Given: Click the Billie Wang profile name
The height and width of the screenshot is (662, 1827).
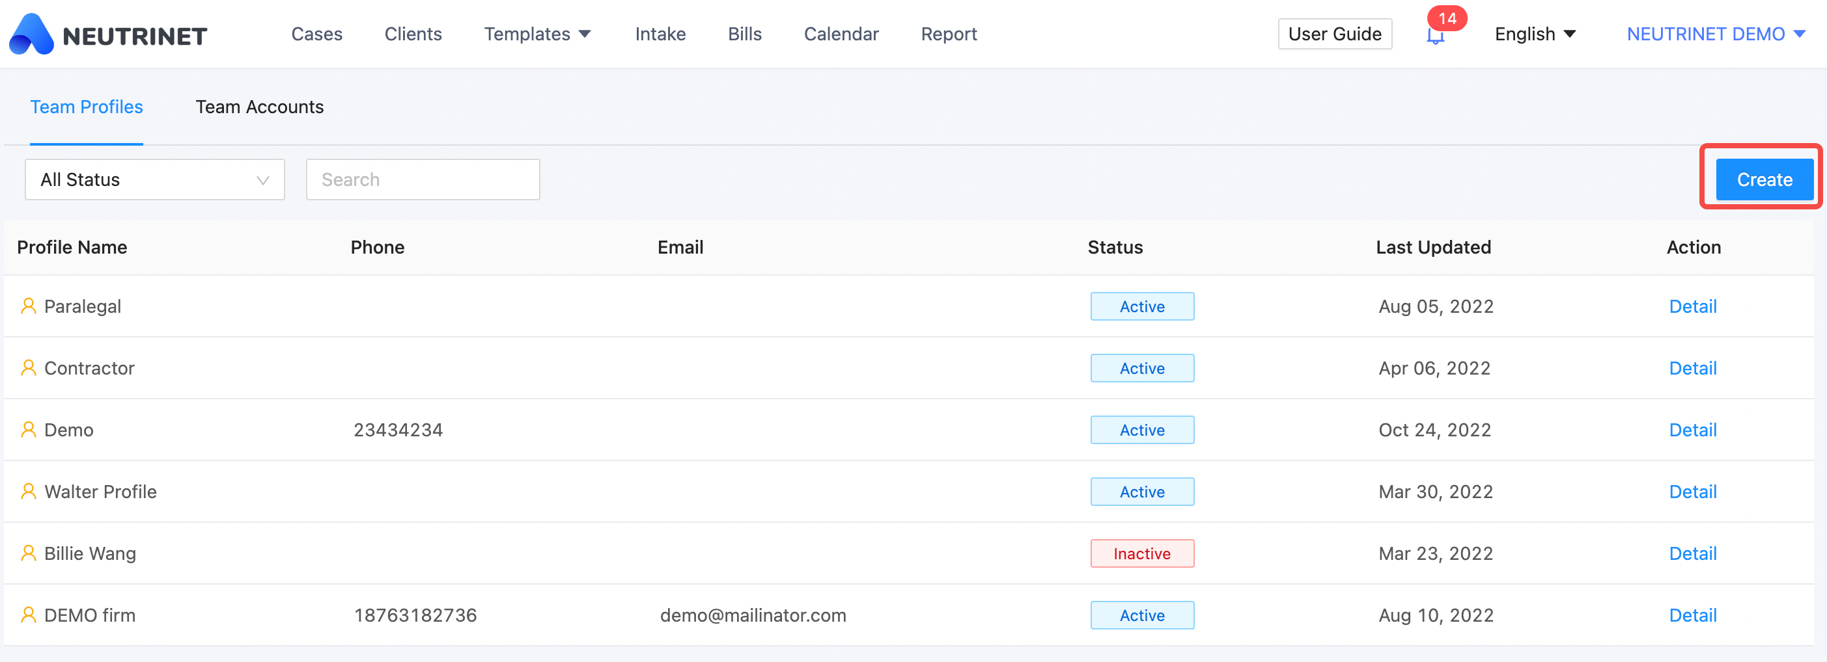Looking at the screenshot, I should coord(89,553).
